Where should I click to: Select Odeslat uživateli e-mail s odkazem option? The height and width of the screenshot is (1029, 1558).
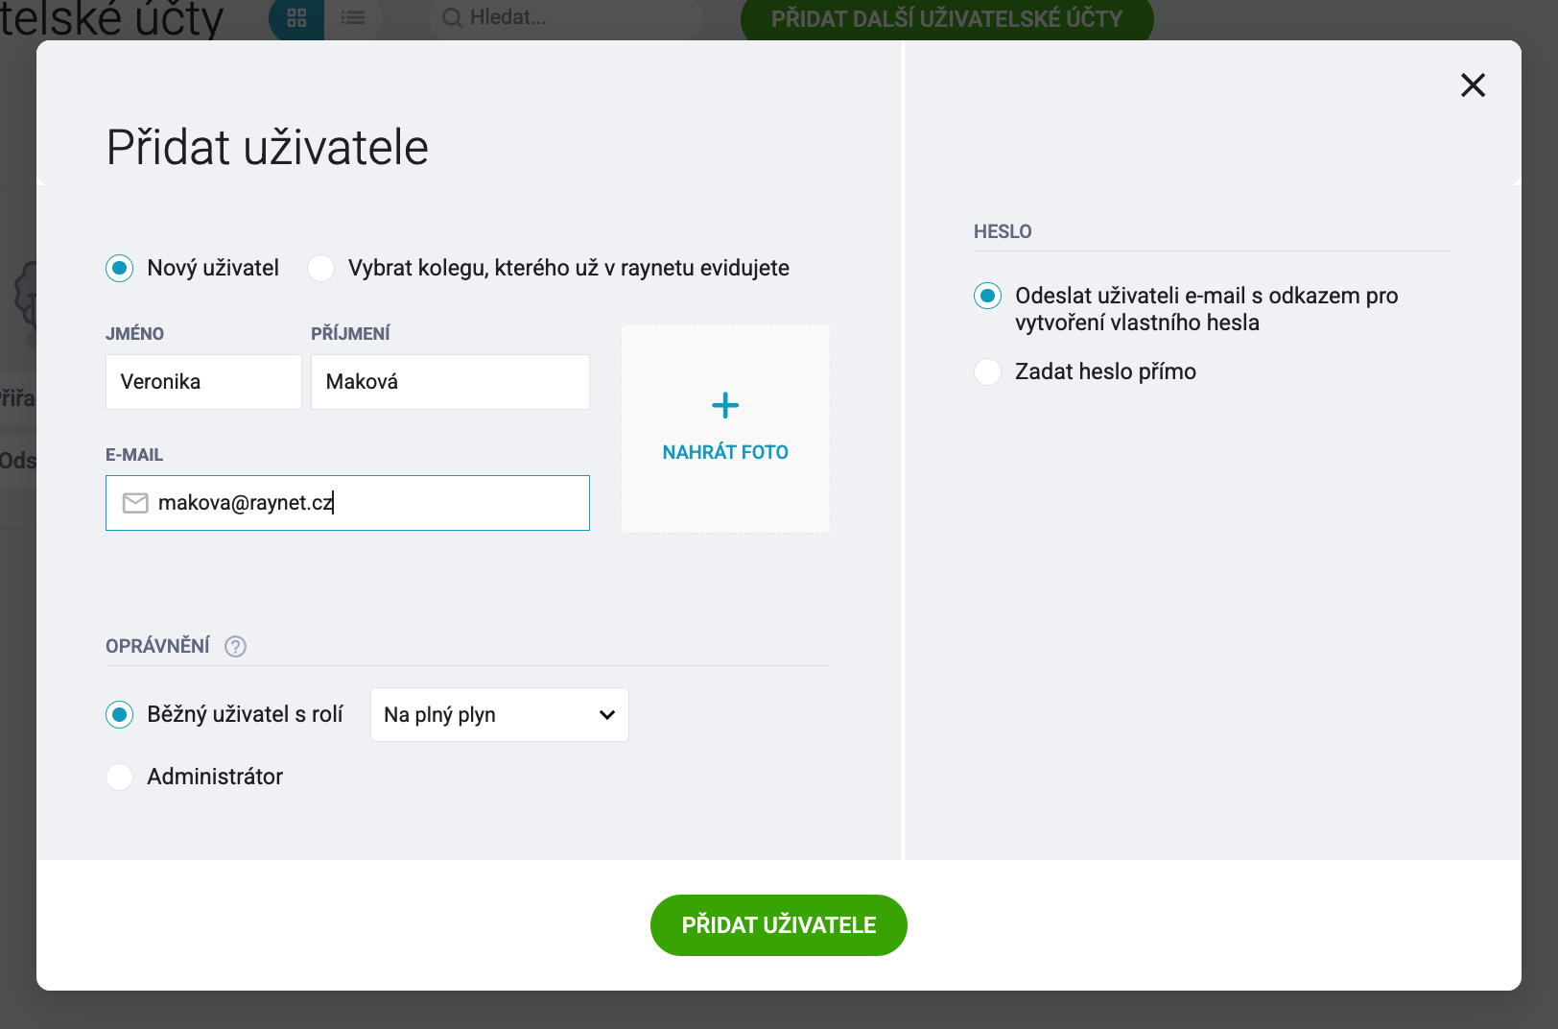pos(987,296)
